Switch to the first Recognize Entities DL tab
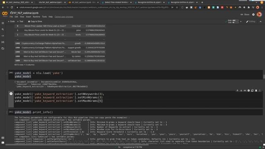 149,2
